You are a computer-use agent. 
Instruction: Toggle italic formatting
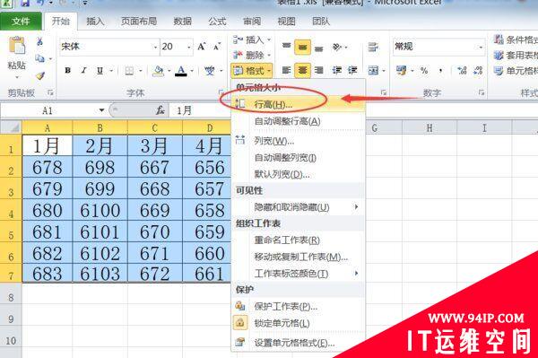click(x=83, y=71)
